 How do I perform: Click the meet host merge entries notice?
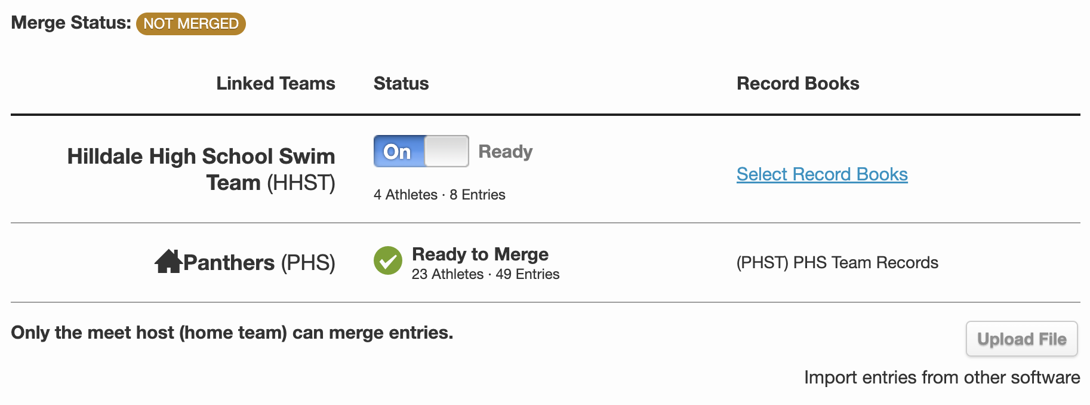[x=232, y=332]
